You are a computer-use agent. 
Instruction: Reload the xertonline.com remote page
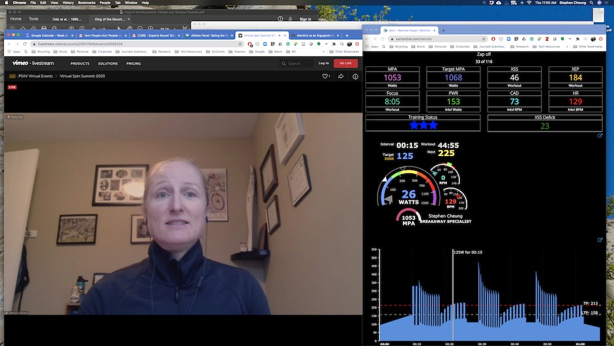click(x=383, y=39)
